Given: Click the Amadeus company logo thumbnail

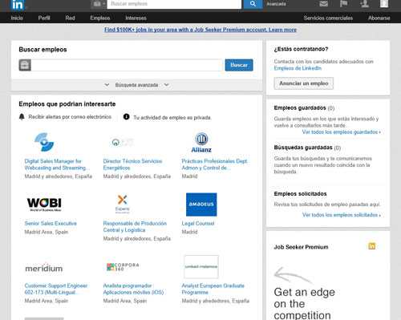Looking at the screenshot, I should tap(201, 205).
